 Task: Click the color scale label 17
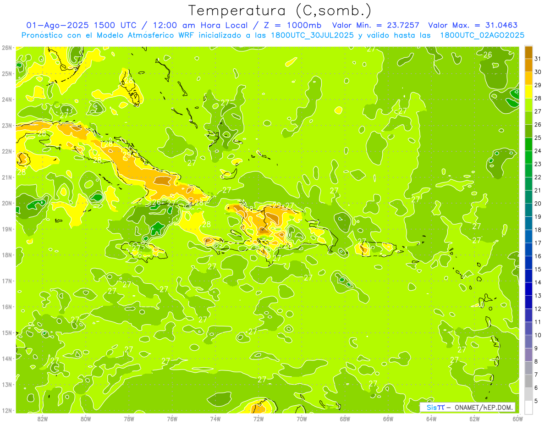(x=538, y=243)
